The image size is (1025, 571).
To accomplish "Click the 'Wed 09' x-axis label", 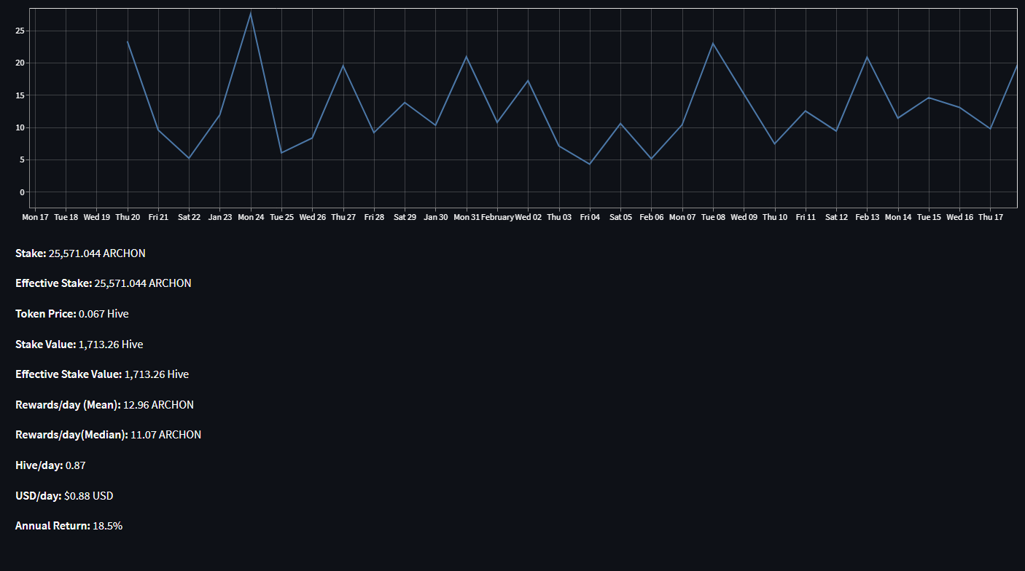I will 744,217.
